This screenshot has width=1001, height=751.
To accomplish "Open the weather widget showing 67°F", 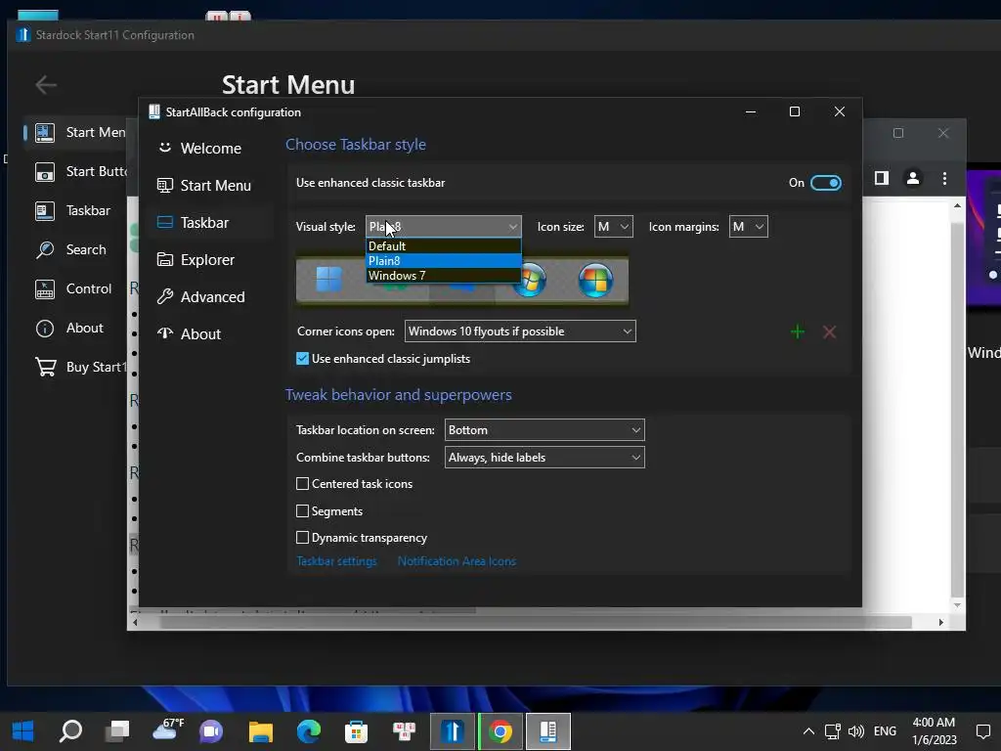I will (167, 729).
